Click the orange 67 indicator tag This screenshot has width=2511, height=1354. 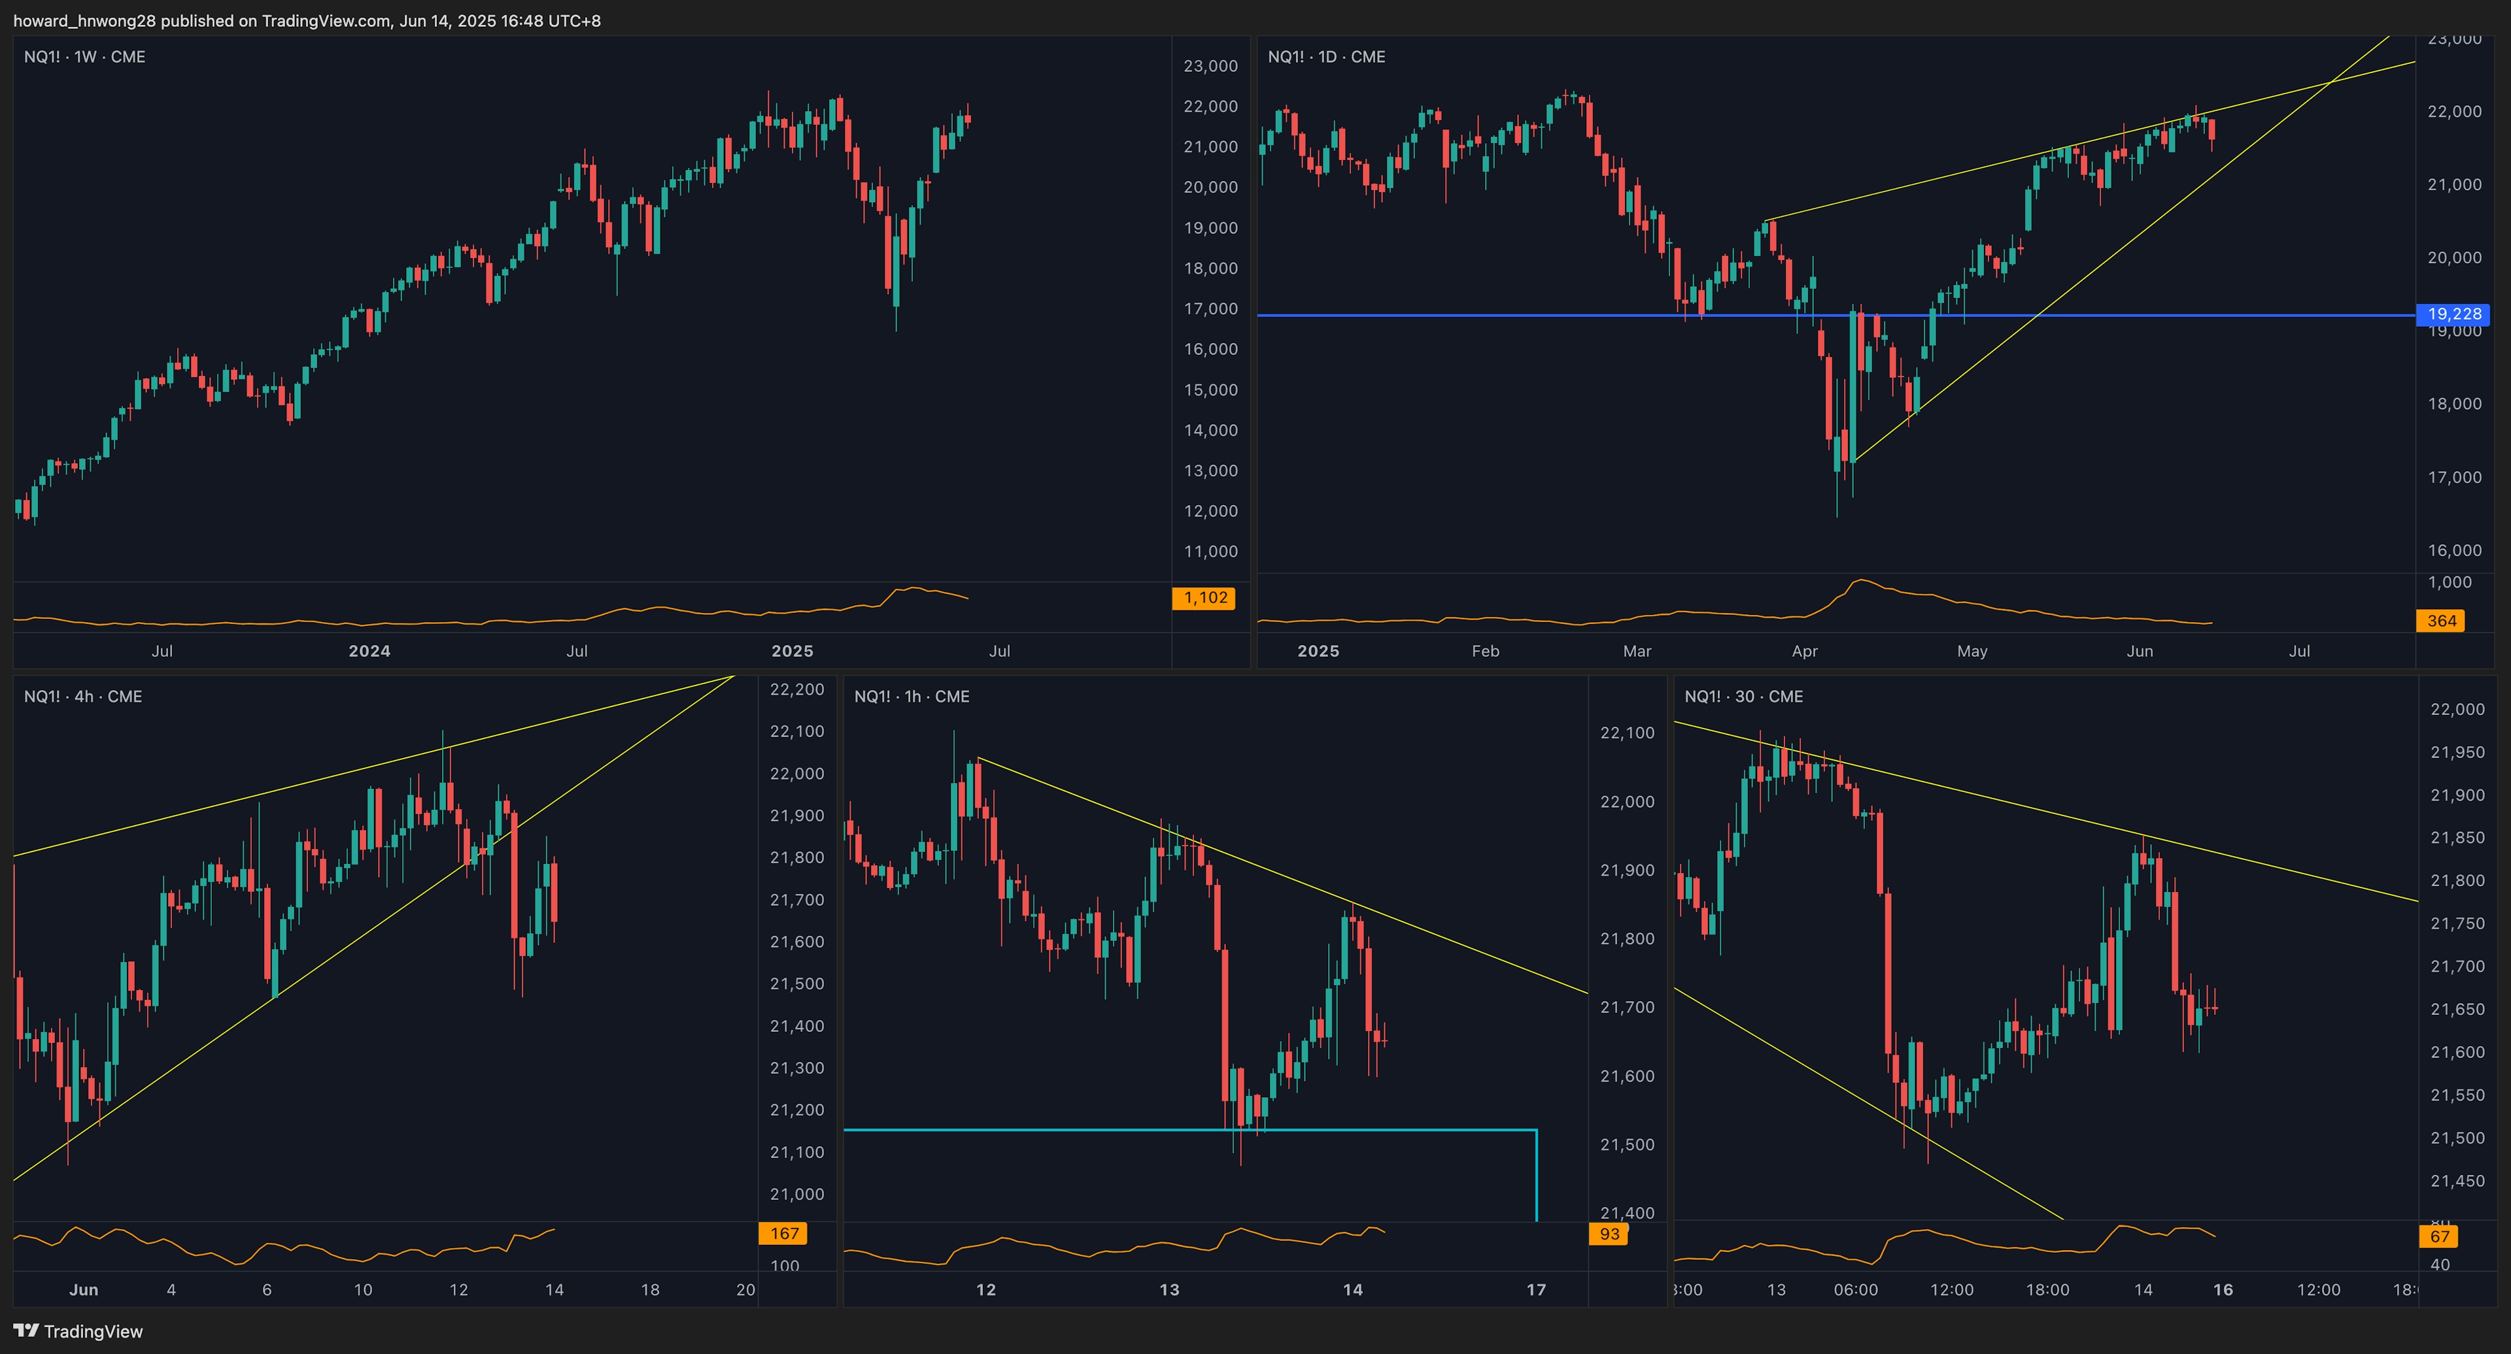(2439, 1236)
